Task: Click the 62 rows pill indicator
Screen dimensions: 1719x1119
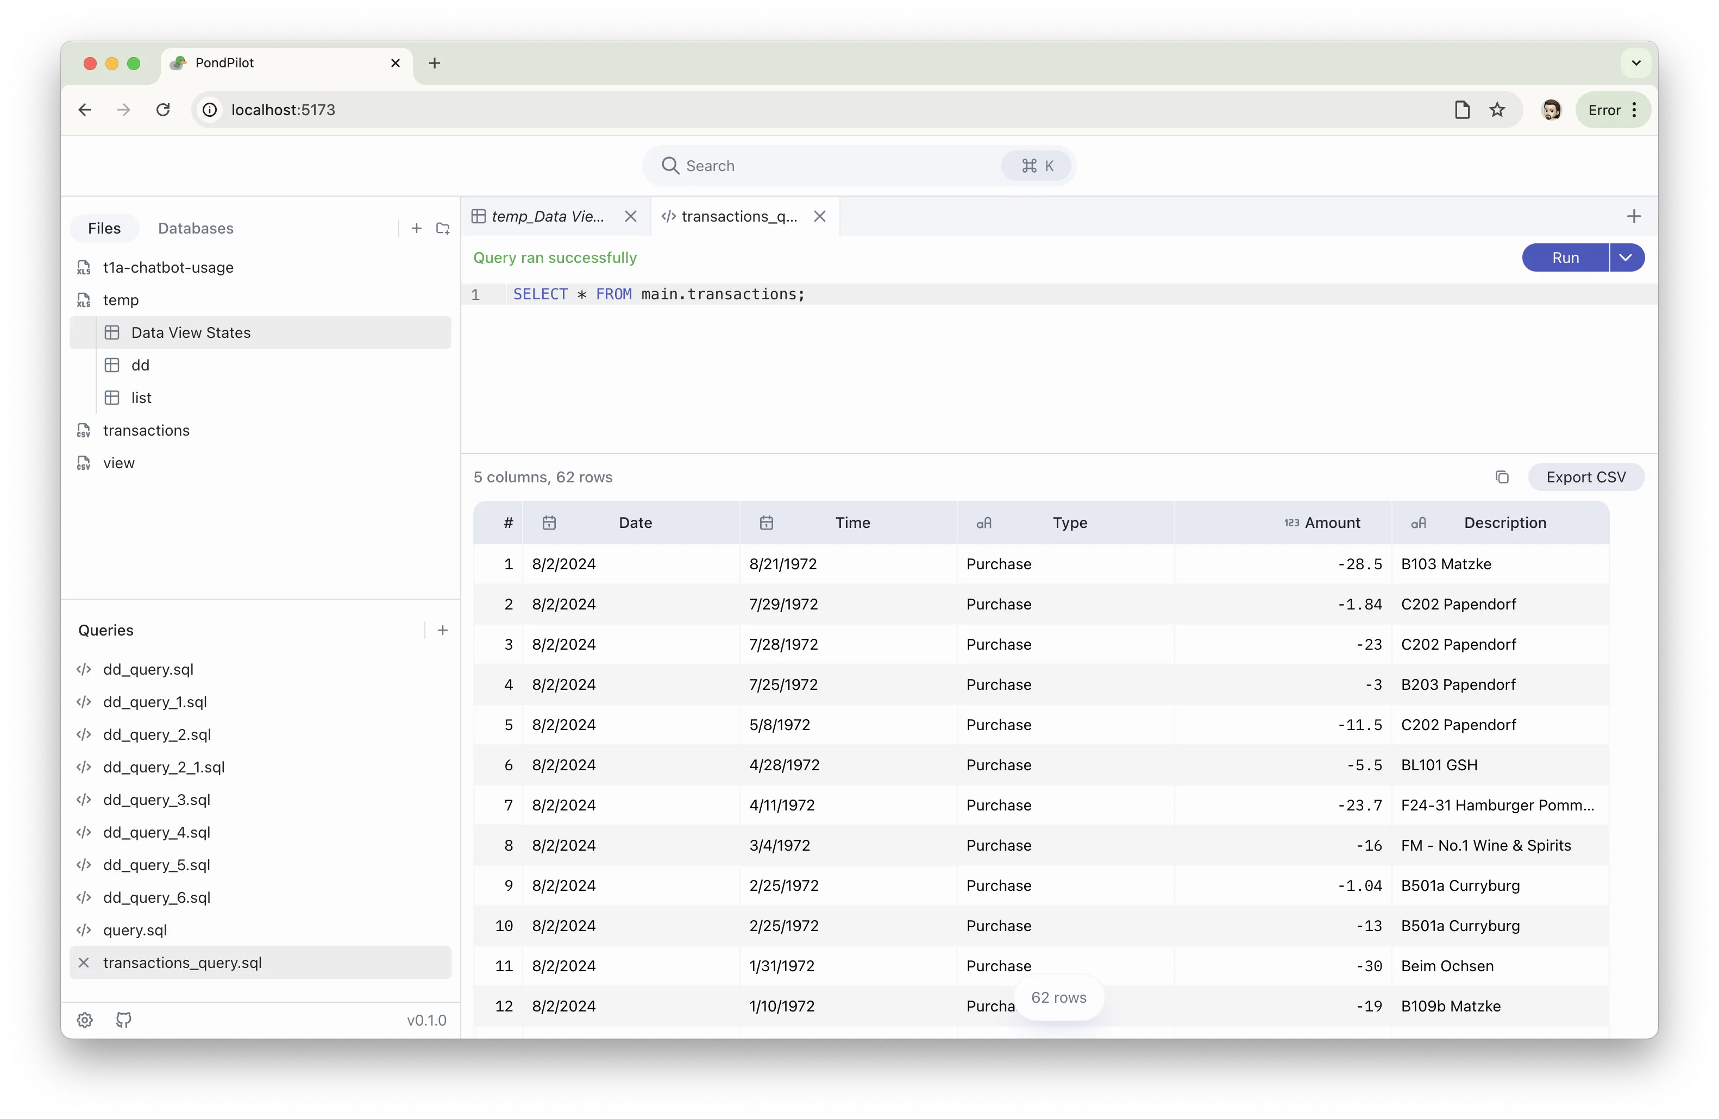Action: (x=1059, y=997)
